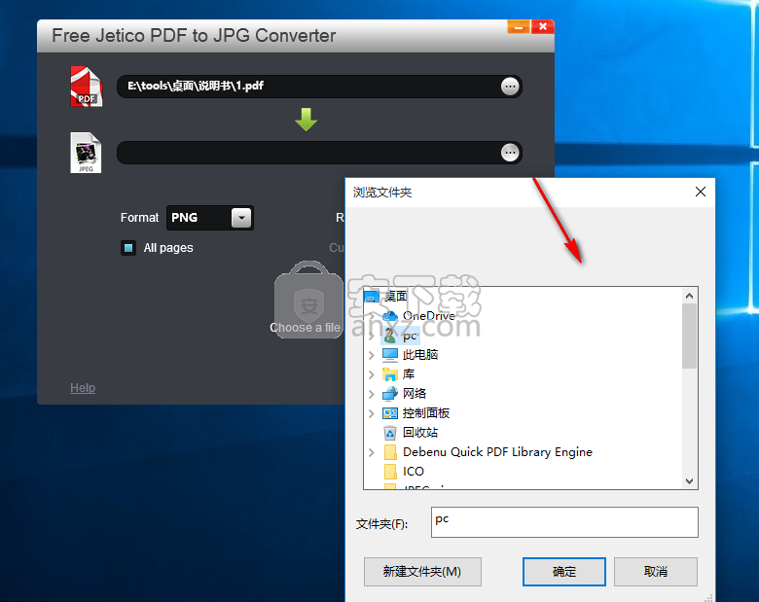Minimize the Jetico converter window
Screen dimensions: 759x602
click(x=519, y=27)
